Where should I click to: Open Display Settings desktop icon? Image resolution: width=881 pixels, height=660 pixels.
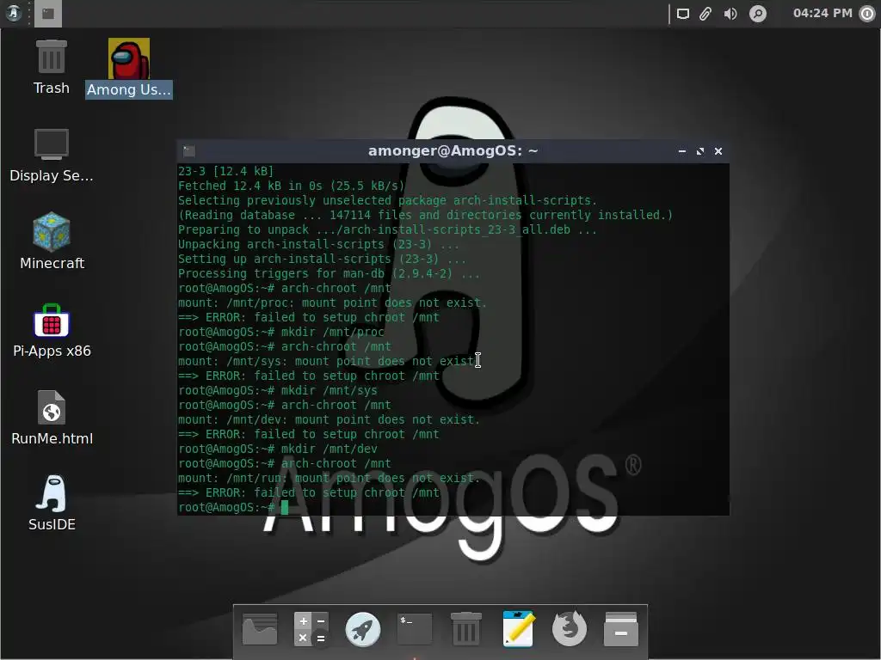[51, 156]
